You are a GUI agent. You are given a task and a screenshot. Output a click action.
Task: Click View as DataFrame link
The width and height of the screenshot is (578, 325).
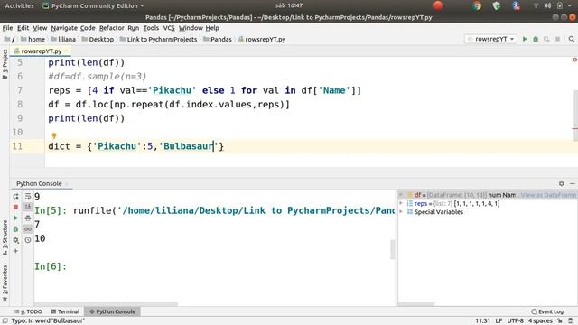pyautogui.click(x=548, y=195)
